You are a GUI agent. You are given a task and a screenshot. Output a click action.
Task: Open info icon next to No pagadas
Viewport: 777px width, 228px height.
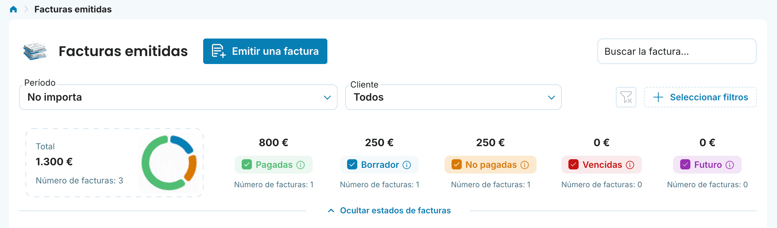click(524, 165)
